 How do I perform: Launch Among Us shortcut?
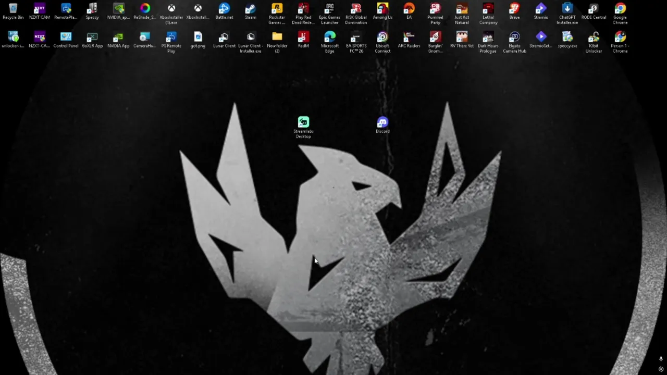click(x=382, y=11)
